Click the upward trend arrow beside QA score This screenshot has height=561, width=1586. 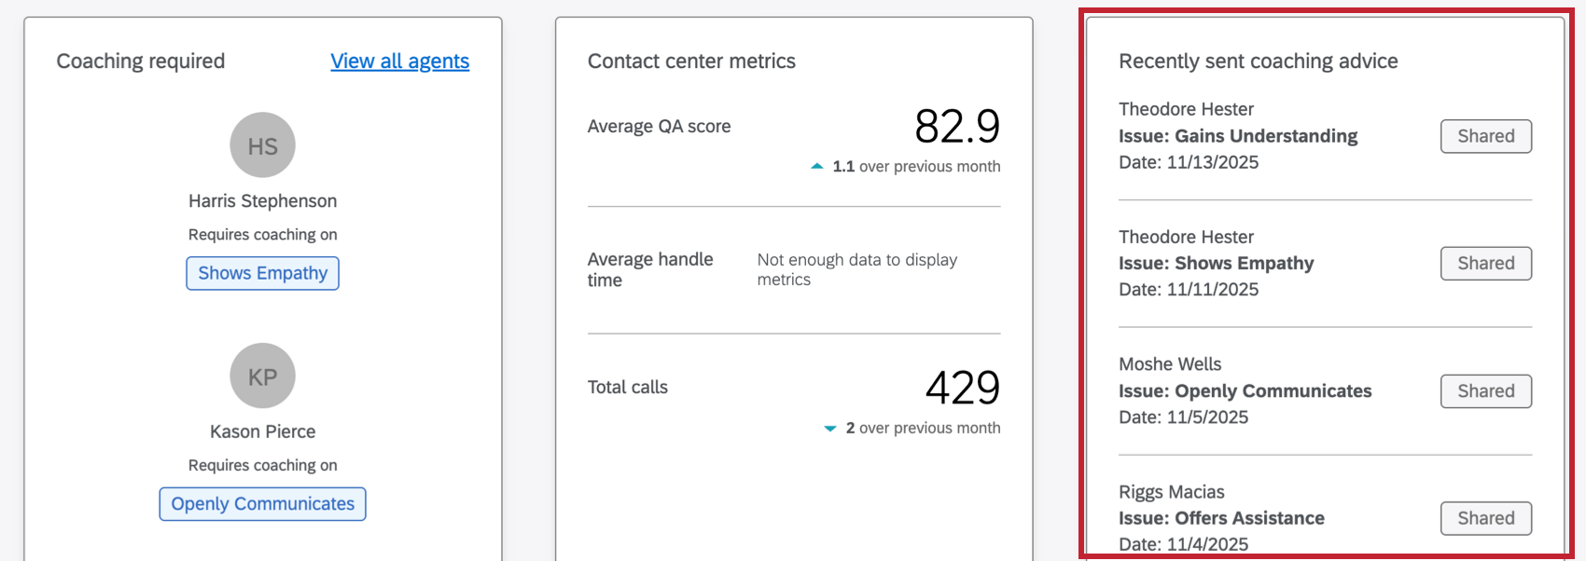(816, 166)
